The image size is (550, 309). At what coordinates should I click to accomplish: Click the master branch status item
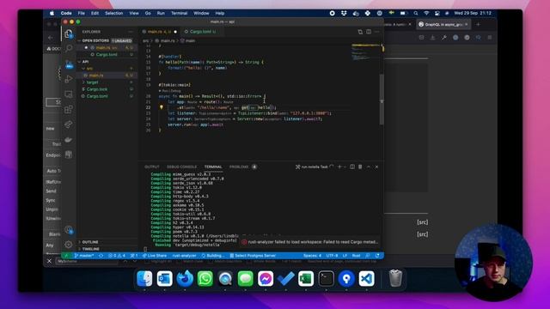(84, 256)
